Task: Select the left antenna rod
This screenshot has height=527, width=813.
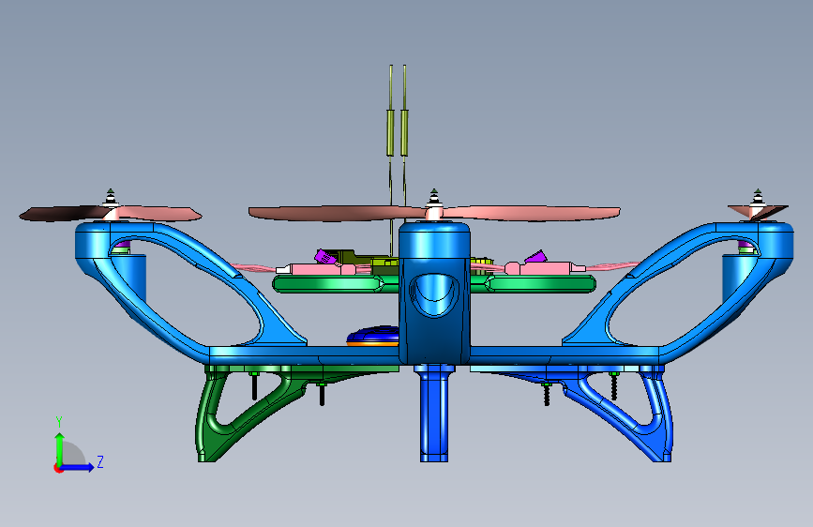Action: coord(390,133)
